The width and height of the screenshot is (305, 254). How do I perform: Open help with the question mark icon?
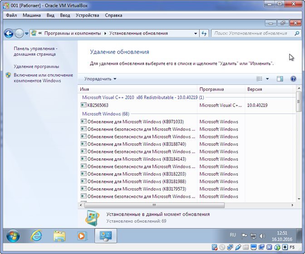(293, 79)
